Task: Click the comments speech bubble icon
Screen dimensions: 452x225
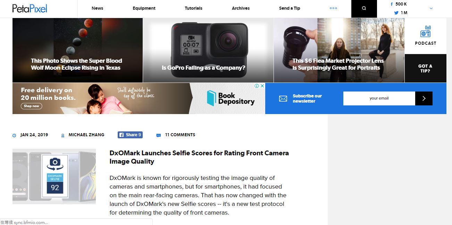Action: point(159,135)
